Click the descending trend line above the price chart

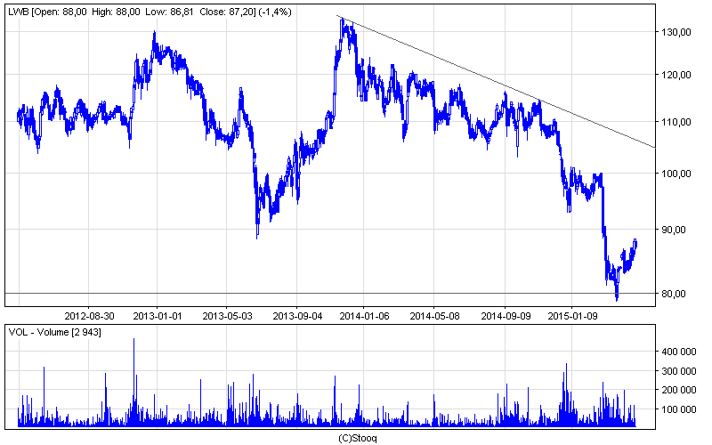coord(496,82)
